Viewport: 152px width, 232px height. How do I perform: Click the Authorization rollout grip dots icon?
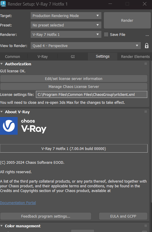point(146,64)
